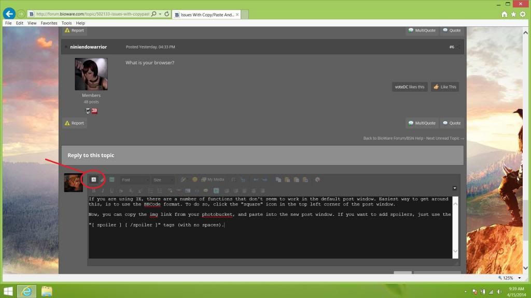Open the Favorites star icon
Screen dimensions: 531x298
click(513, 14)
